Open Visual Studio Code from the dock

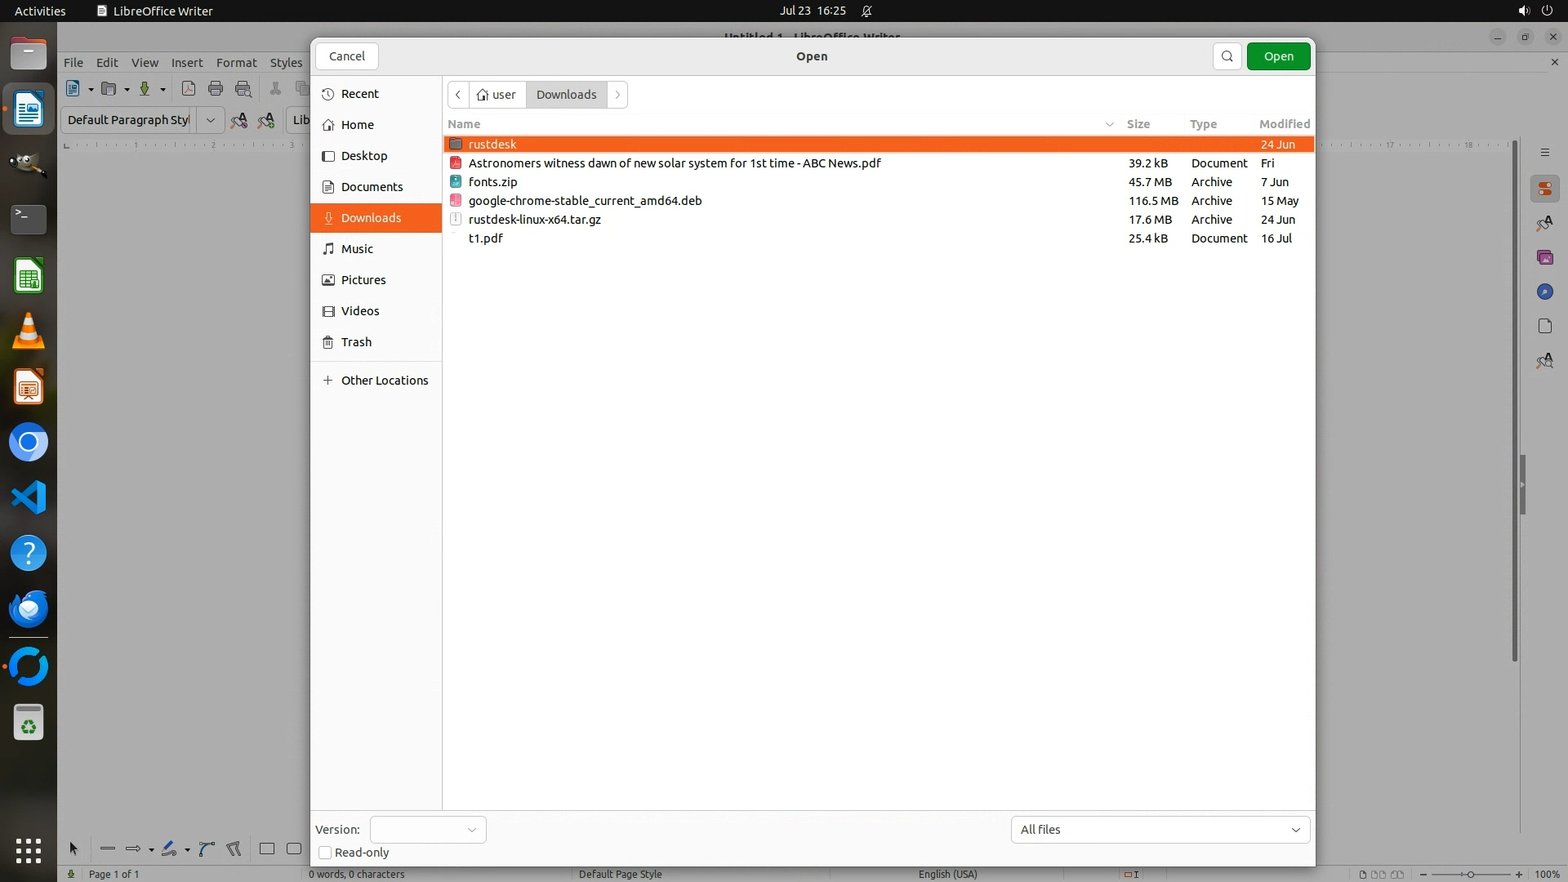tap(29, 497)
